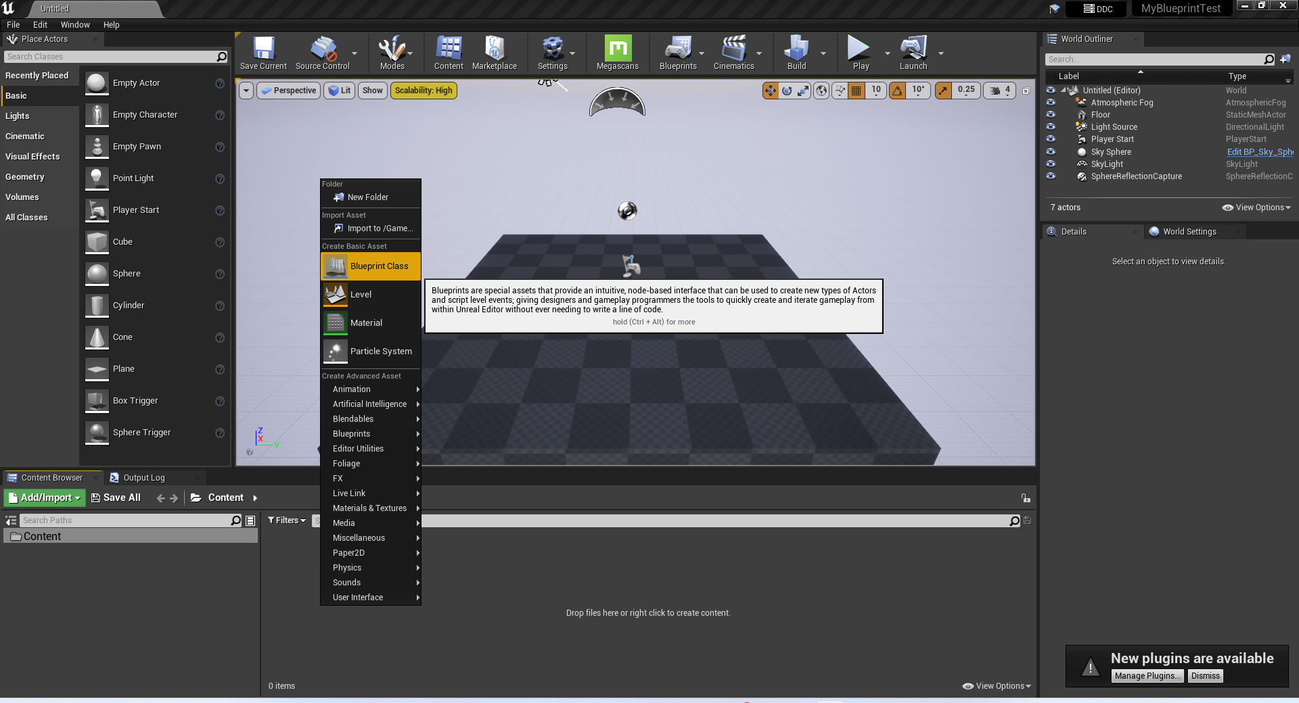Toggle rotation angle snapping in the viewport
Screen dimensions: 1299x703
coord(897,91)
